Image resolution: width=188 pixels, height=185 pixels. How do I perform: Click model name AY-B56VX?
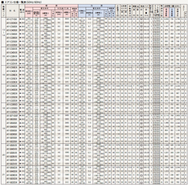[x=12, y=146]
